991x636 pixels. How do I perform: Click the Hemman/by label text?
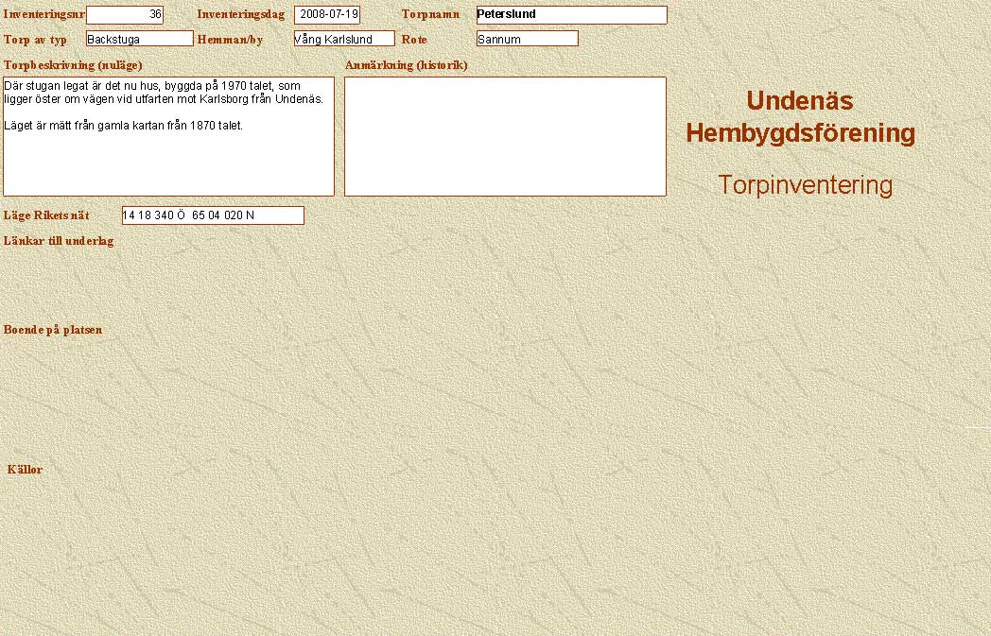pos(230,40)
